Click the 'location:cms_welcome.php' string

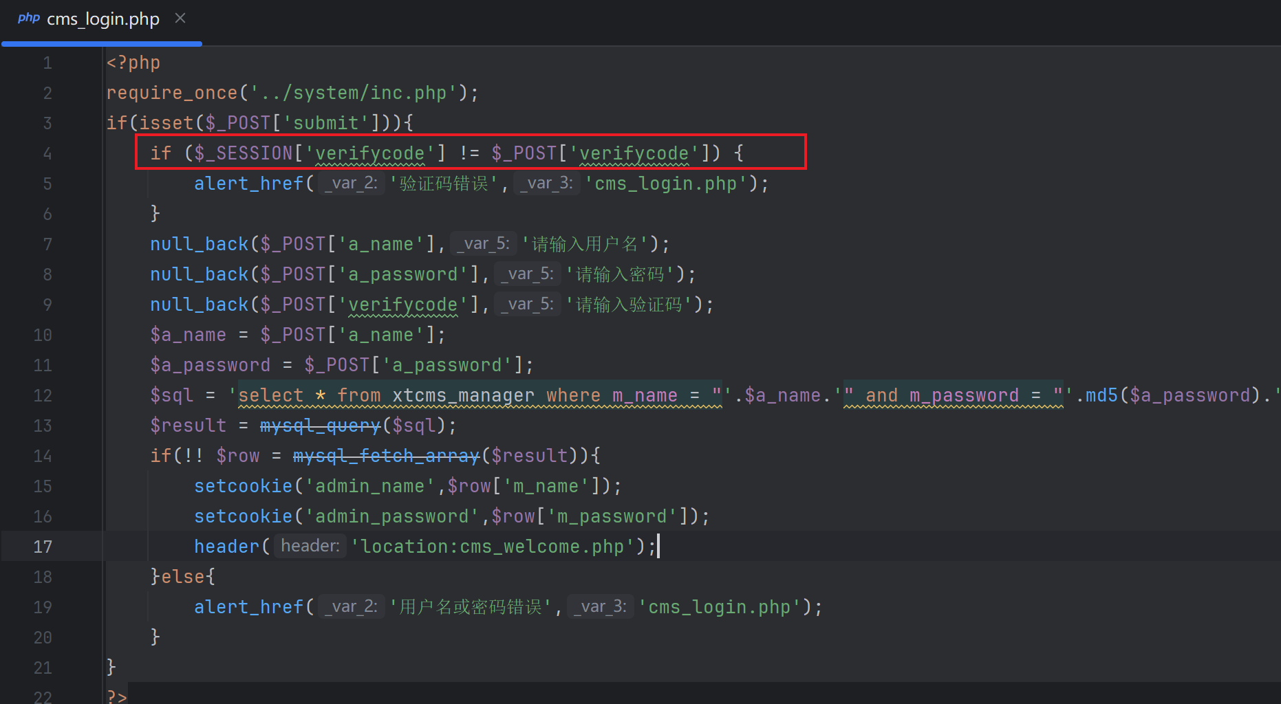point(493,547)
